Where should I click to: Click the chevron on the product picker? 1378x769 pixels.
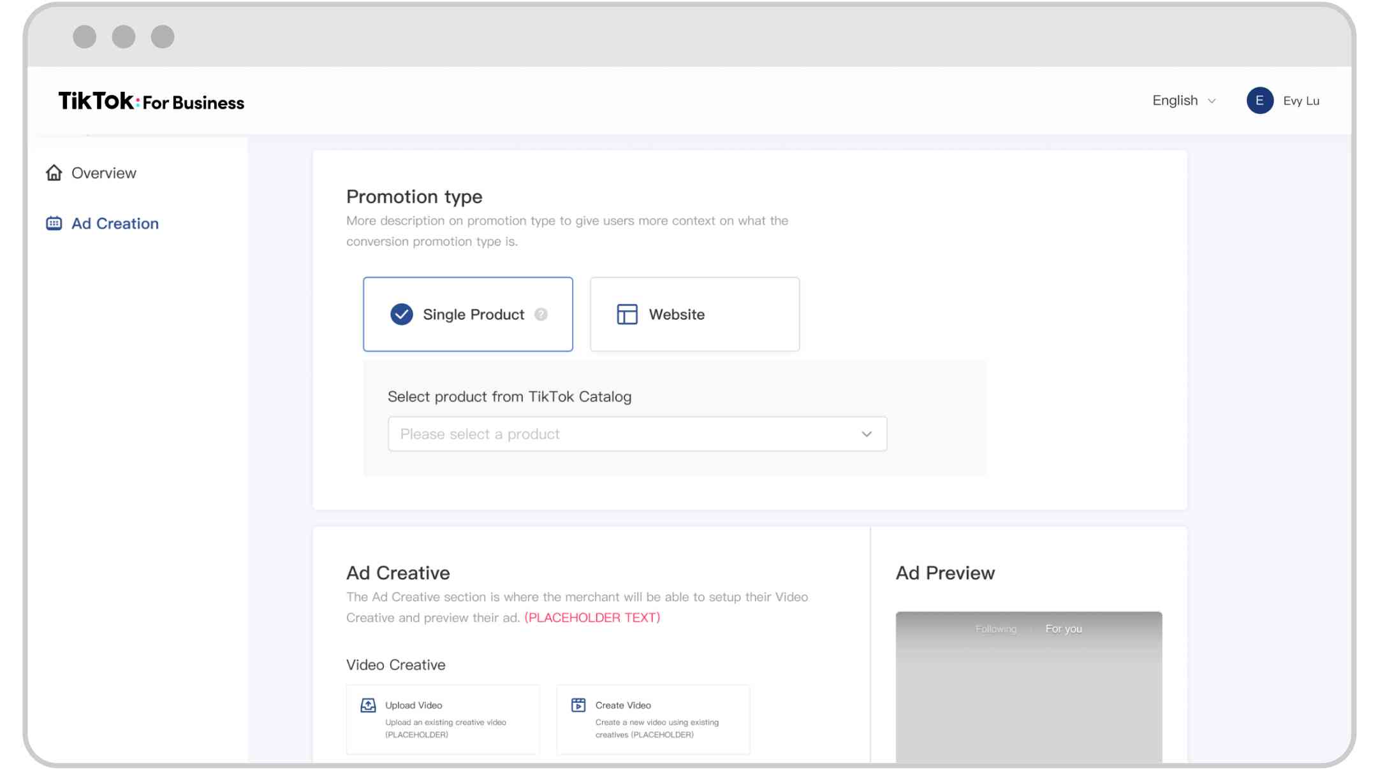pos(865,434)
